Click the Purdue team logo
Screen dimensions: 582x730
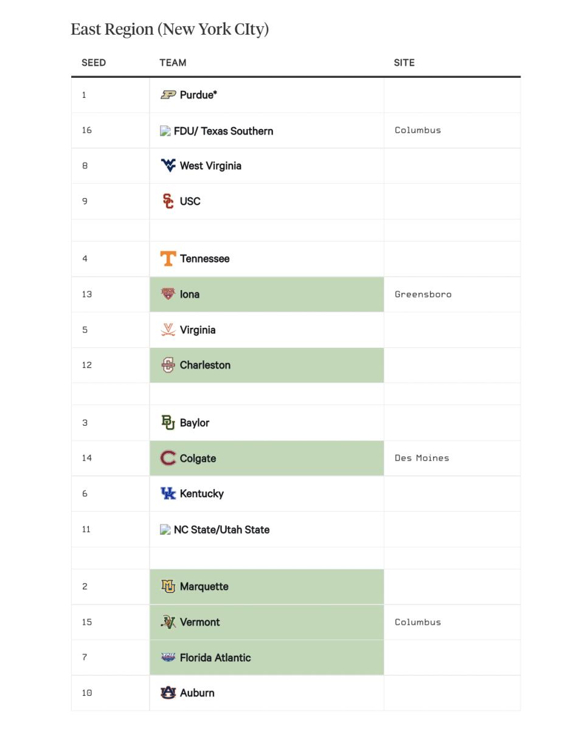click(x=168, y=95)
